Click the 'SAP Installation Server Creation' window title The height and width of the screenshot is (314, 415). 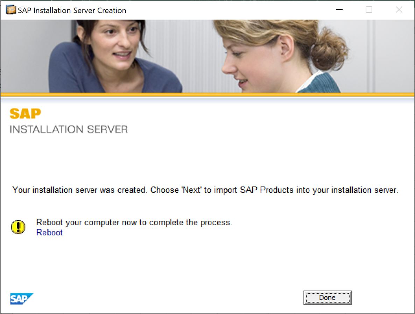[72, 10]
